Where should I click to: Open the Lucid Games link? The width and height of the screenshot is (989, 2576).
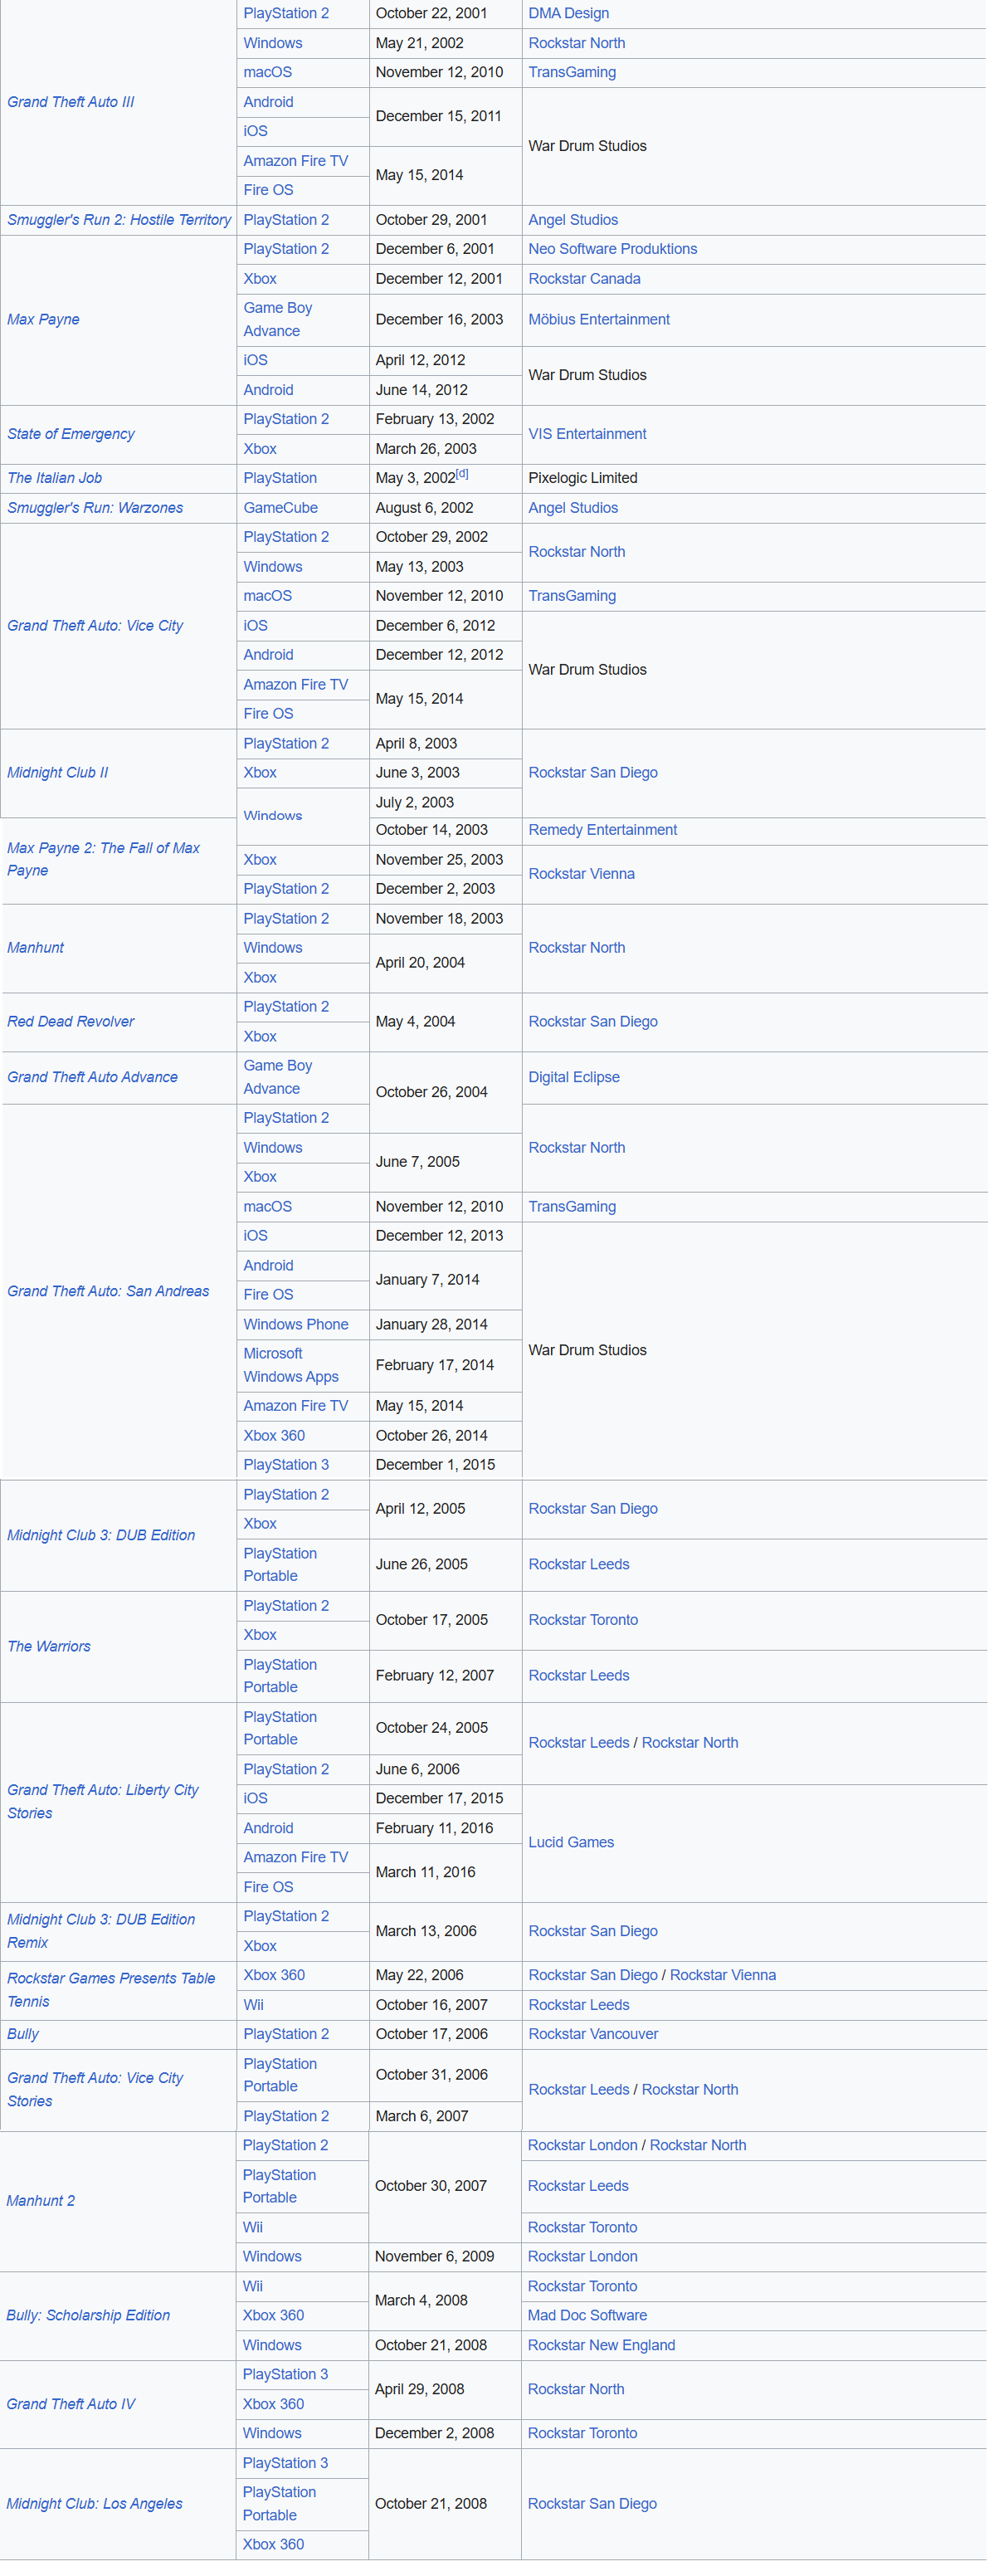click(571, 1842)
